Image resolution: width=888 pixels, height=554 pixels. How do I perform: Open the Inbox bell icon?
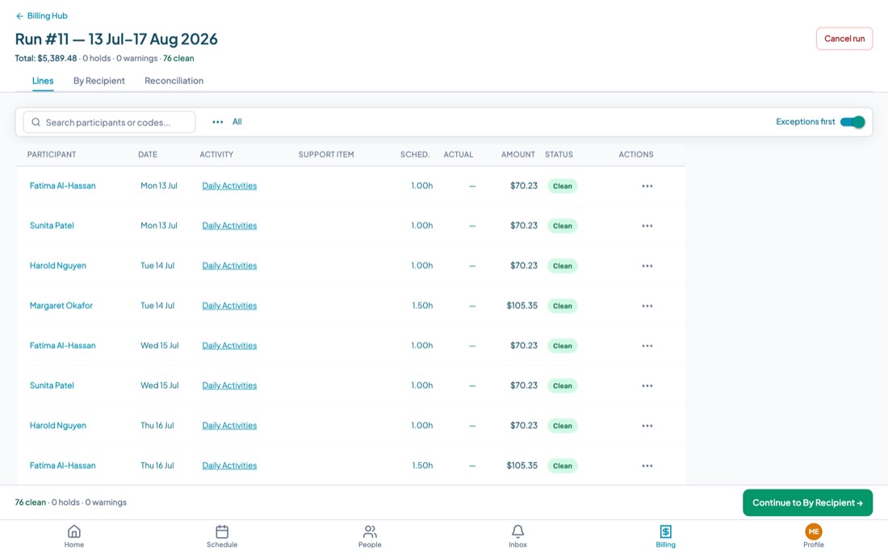click(x=517, y=531)
